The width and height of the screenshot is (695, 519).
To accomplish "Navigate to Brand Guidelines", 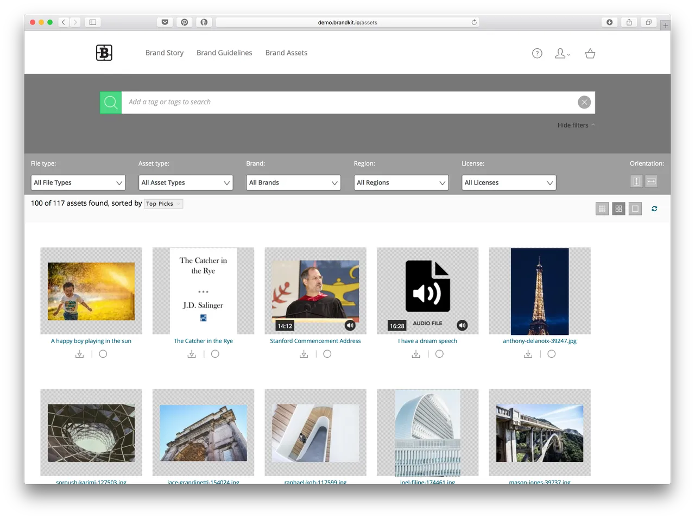I will (224, 53).
